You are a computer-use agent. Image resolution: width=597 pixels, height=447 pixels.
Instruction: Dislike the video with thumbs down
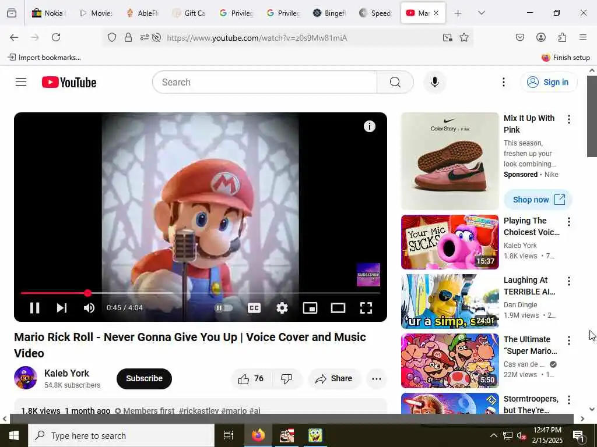coord(286,378)
